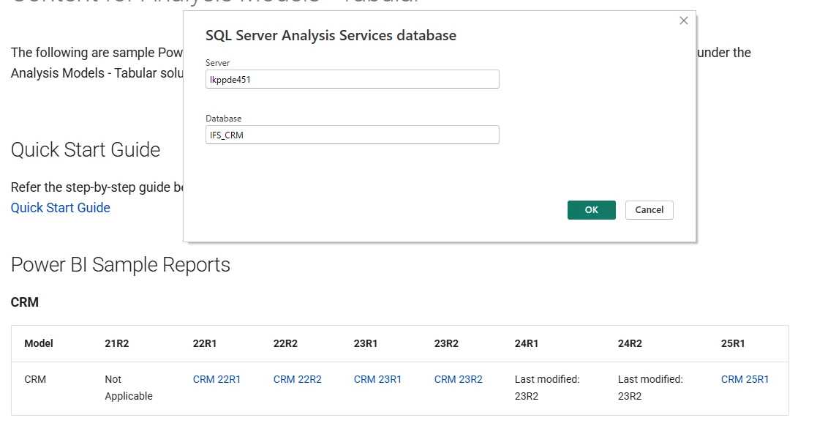
Task: Click the bold CRM section title
Action: click(x=24, y=302)
